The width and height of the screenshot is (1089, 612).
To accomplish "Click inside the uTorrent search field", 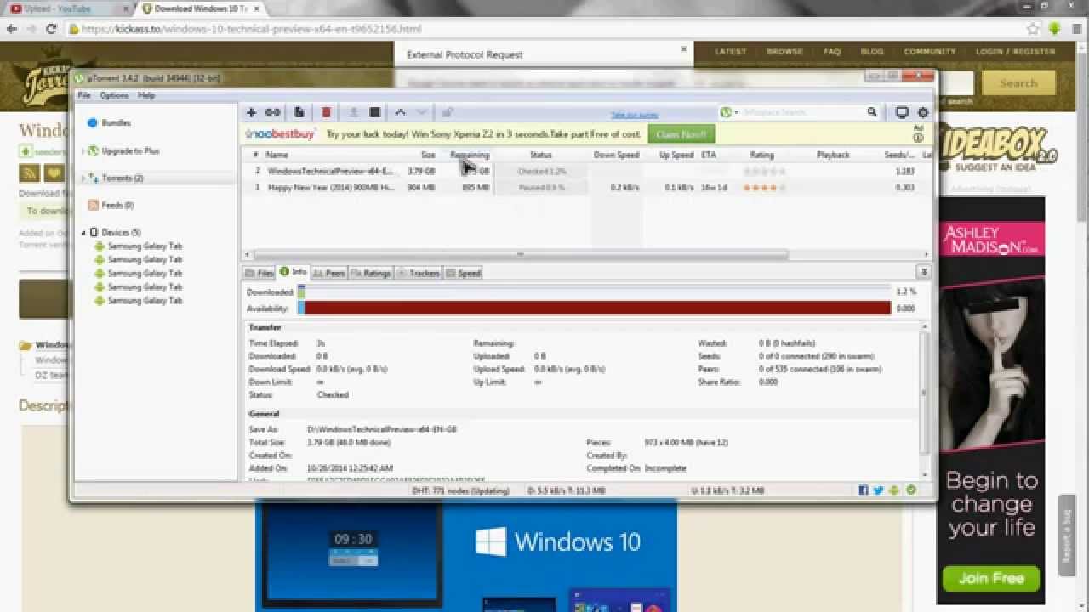I will coord(803,112).
